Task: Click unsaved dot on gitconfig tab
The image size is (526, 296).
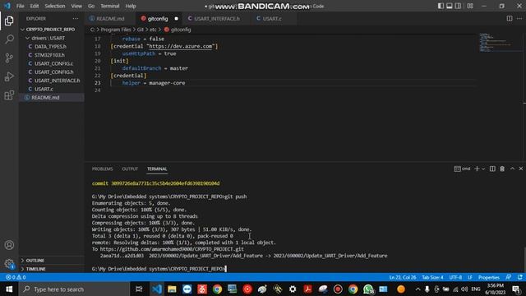Action: click(176, 19)
